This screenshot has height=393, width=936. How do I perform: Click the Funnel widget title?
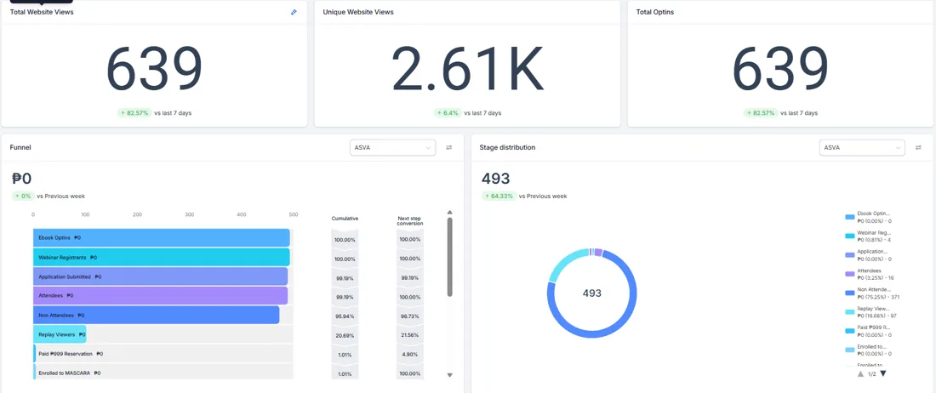point(20,147)
